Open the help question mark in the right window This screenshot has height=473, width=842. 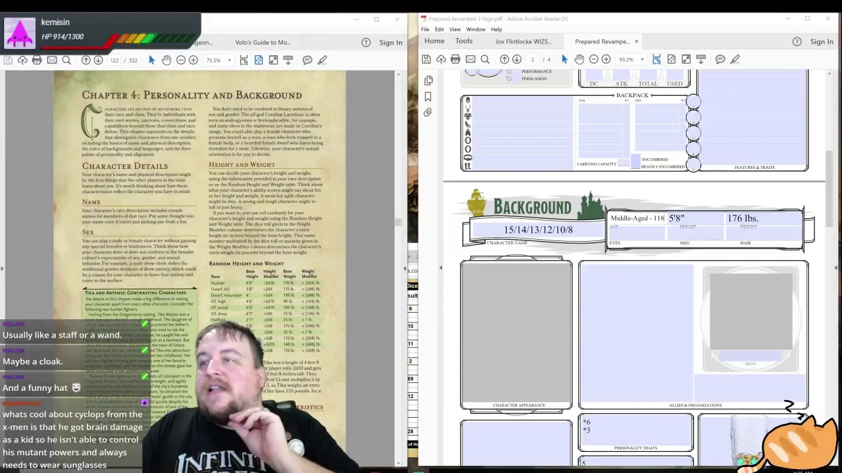point(797,41)
